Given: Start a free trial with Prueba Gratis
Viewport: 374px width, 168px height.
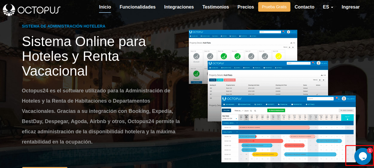Looking at the screenshot, I should 274,7.
